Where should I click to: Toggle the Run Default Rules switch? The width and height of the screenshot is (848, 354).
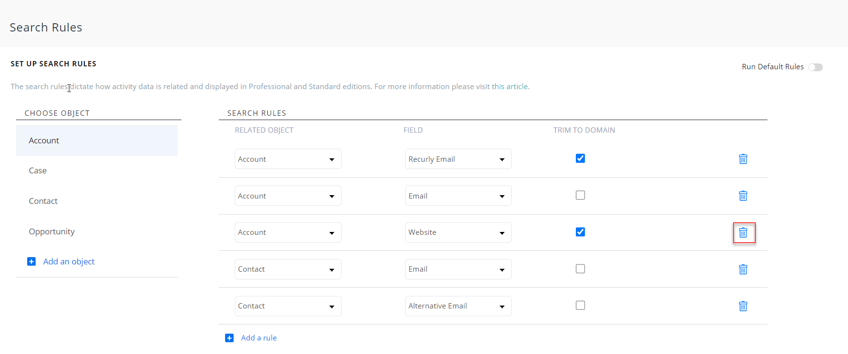(x=815, y=67)
